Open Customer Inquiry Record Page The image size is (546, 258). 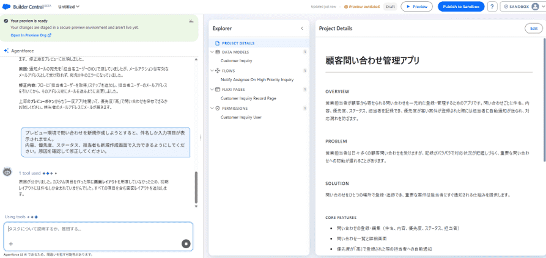coord(248,98)
